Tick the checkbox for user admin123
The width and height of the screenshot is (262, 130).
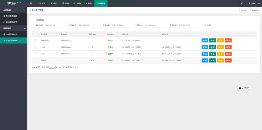coord(36,41)
